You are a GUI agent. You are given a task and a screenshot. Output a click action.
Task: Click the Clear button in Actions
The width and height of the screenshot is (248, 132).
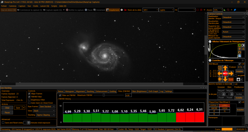coord(7,108)
